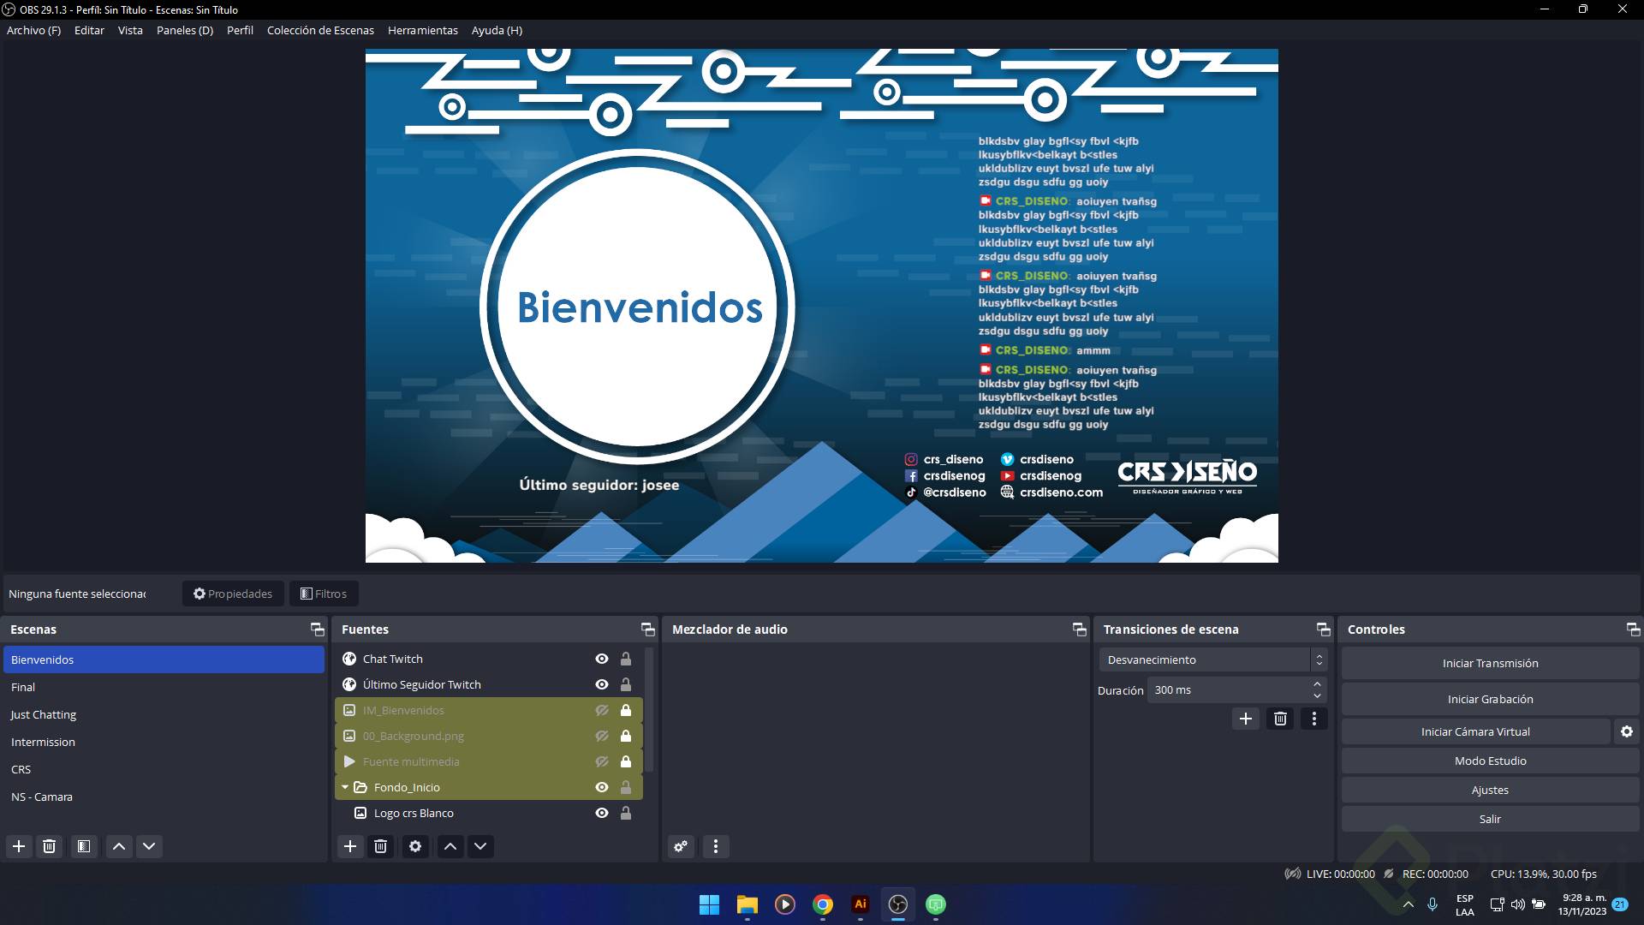This screenshot has height=925, width=1644.
Task: Select the Just Chatting scene
Action: (x=44, y=714)
